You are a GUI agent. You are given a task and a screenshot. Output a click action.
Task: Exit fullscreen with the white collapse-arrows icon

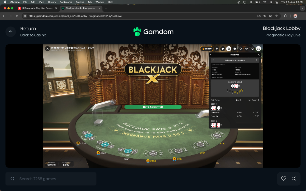click(258, 49)
